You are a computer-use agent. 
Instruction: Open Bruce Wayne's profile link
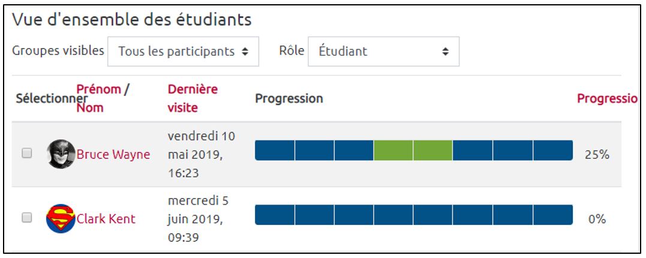113,154
